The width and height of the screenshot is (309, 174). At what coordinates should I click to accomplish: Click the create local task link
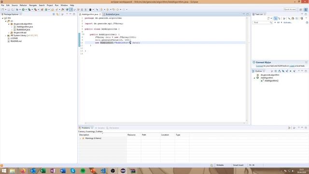[292, 66]
